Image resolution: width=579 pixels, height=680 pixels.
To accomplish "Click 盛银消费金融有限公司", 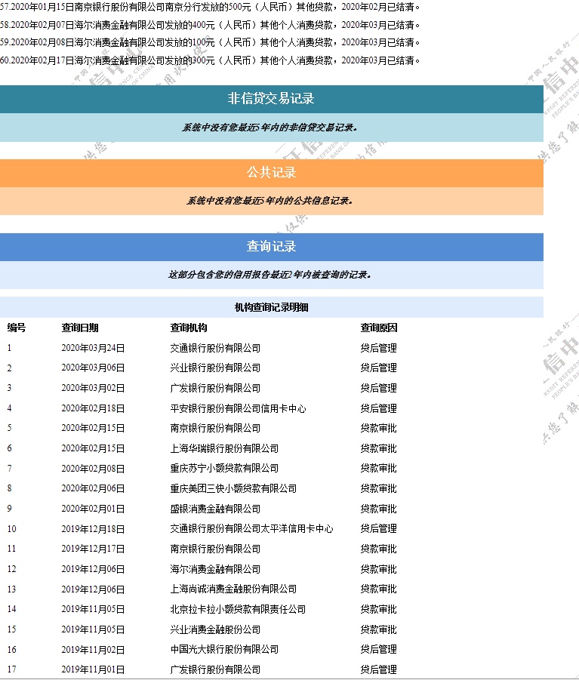I will 215,509.
